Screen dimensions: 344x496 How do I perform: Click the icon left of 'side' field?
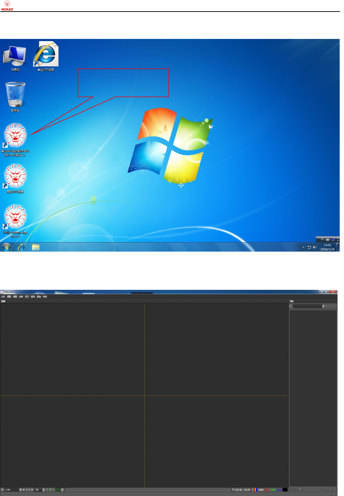[x=3, y=490]
